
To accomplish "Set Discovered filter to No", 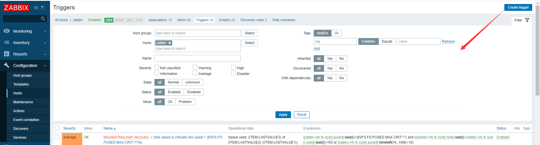I will [342, 68].
